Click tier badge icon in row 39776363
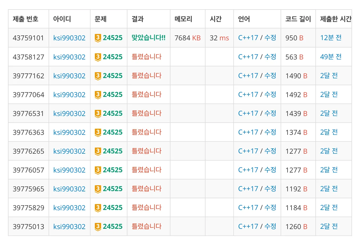360x241 pixels. tap(98, 132)
